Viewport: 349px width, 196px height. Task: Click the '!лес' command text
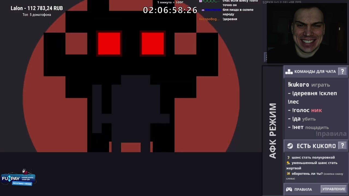click(293, 102)
